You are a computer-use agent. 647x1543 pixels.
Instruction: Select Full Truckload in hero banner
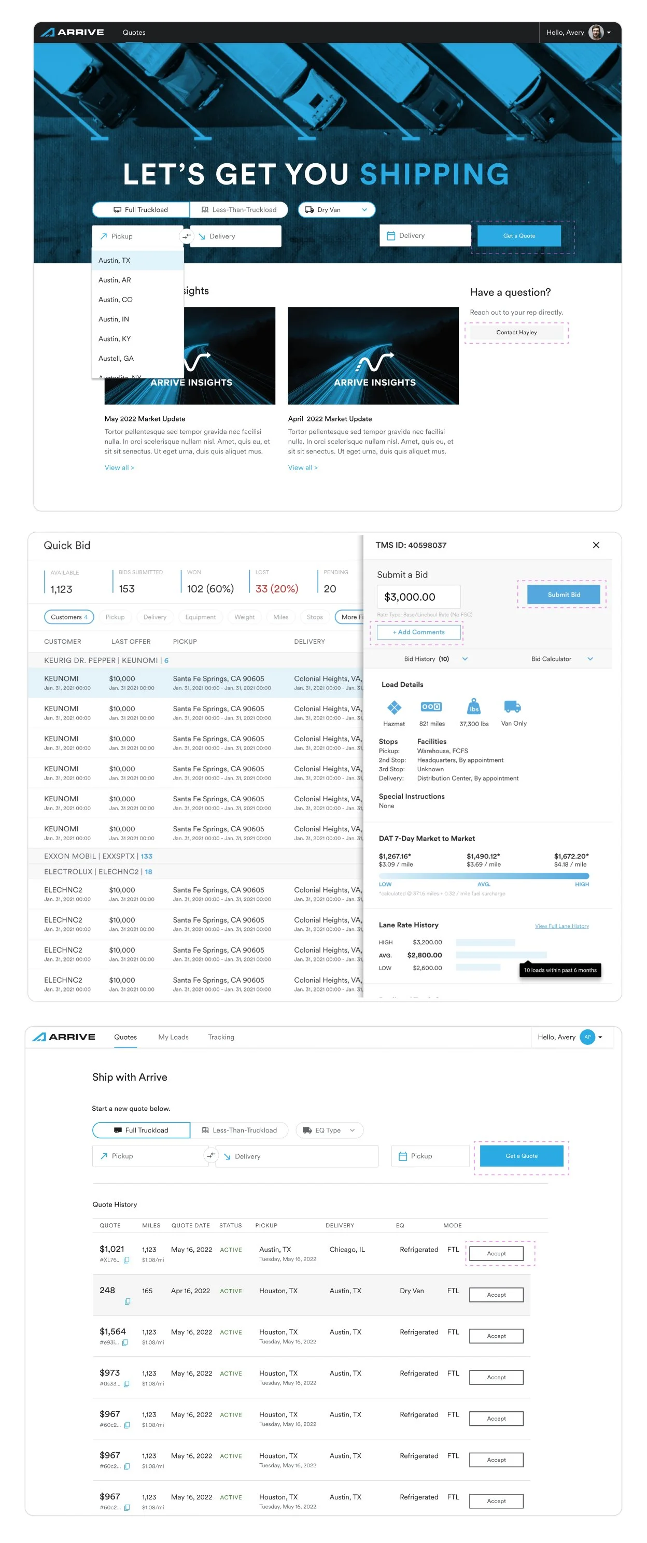tap(141, 209)
